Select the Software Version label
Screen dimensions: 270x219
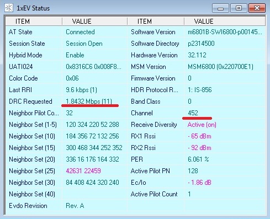pyautogui.click(x=153, y=32)
